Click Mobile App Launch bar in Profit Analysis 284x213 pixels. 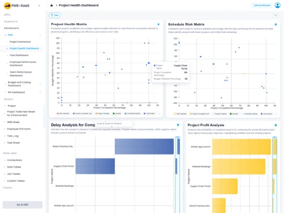(241, 147)
